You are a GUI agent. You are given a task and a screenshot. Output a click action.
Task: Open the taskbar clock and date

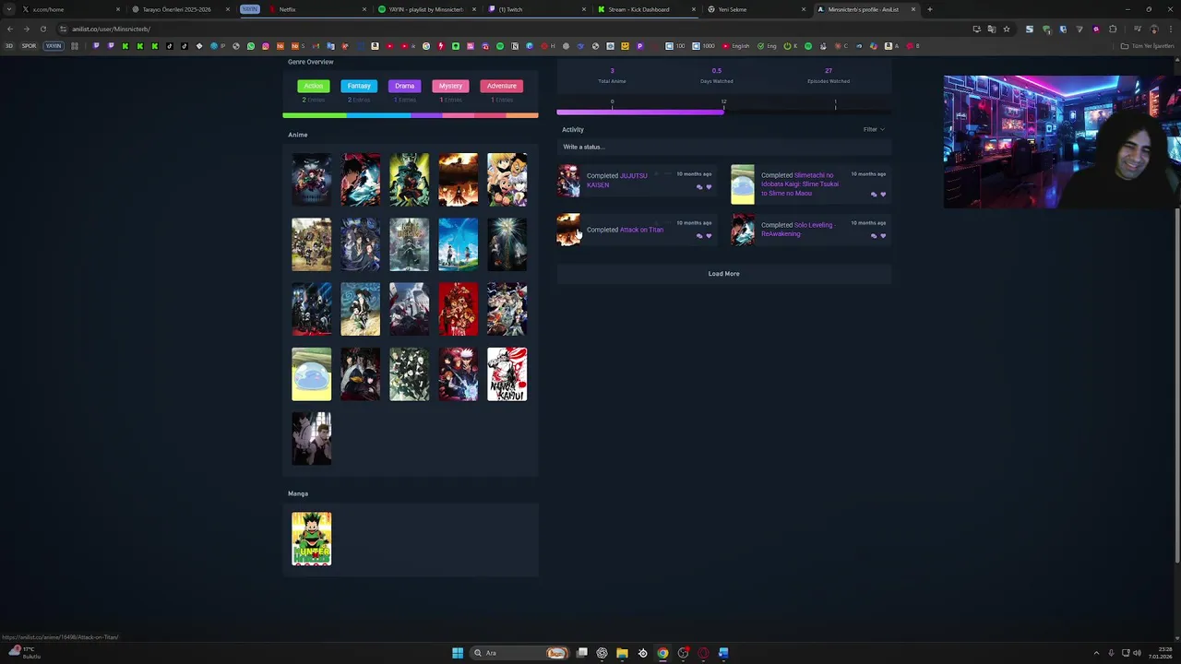(x=1160, y=653)
